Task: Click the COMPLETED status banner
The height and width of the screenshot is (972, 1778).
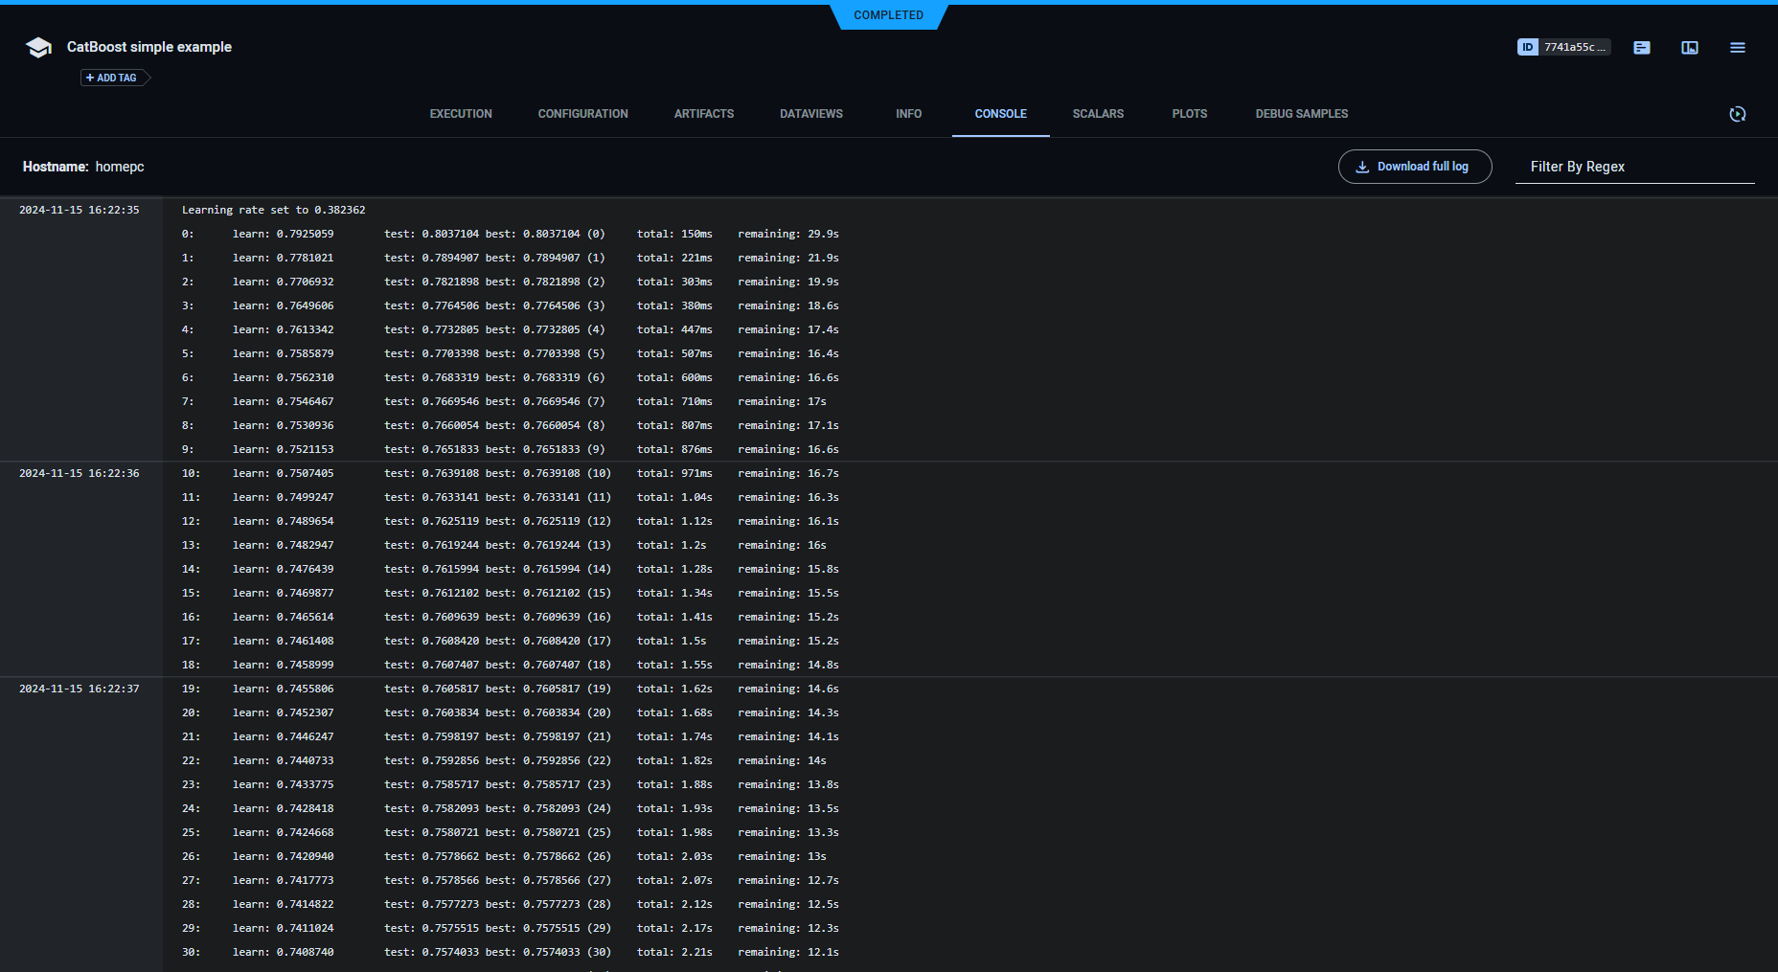Action: point(888,15)
